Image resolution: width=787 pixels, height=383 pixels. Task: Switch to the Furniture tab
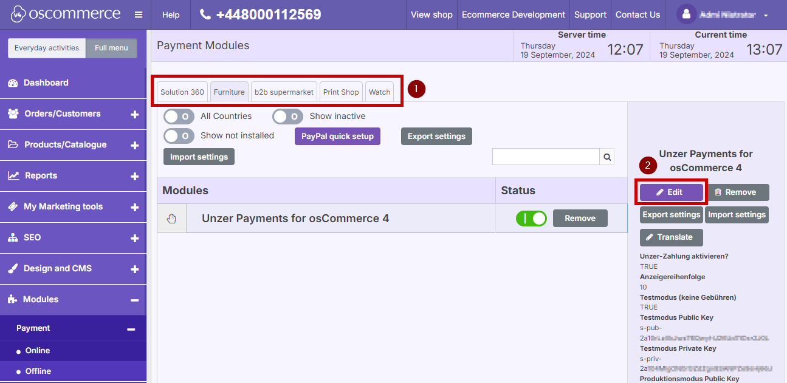click(229, 92)
